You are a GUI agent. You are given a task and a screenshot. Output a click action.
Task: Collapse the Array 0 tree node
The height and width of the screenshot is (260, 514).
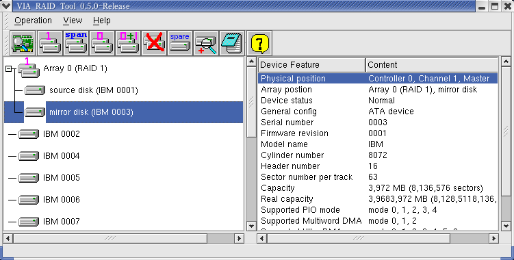[9, 68]
